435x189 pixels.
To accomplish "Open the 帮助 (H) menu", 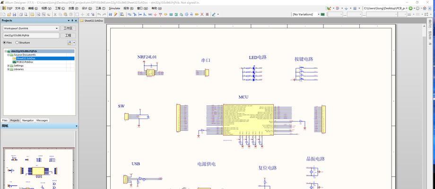I will click(x=156, y=8).
